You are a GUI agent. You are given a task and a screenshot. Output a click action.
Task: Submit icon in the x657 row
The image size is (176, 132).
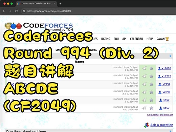coord(144,100)
